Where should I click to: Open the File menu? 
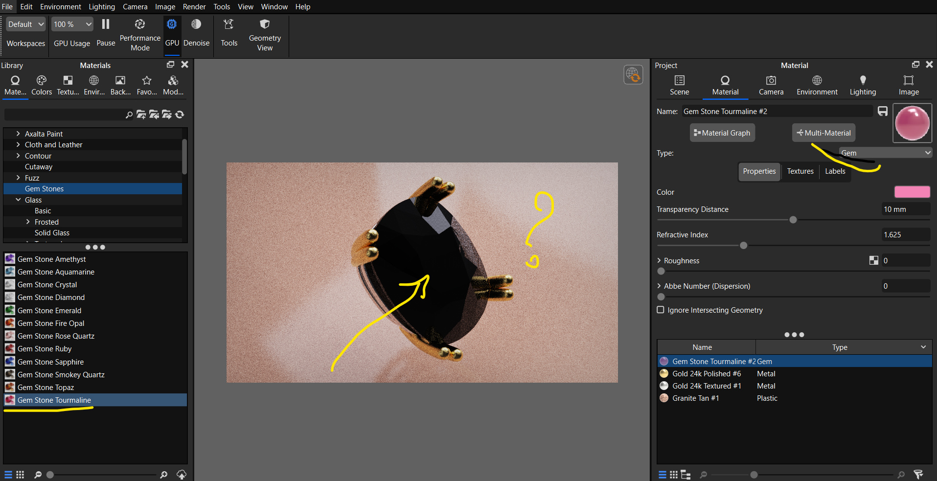point(7,6)
